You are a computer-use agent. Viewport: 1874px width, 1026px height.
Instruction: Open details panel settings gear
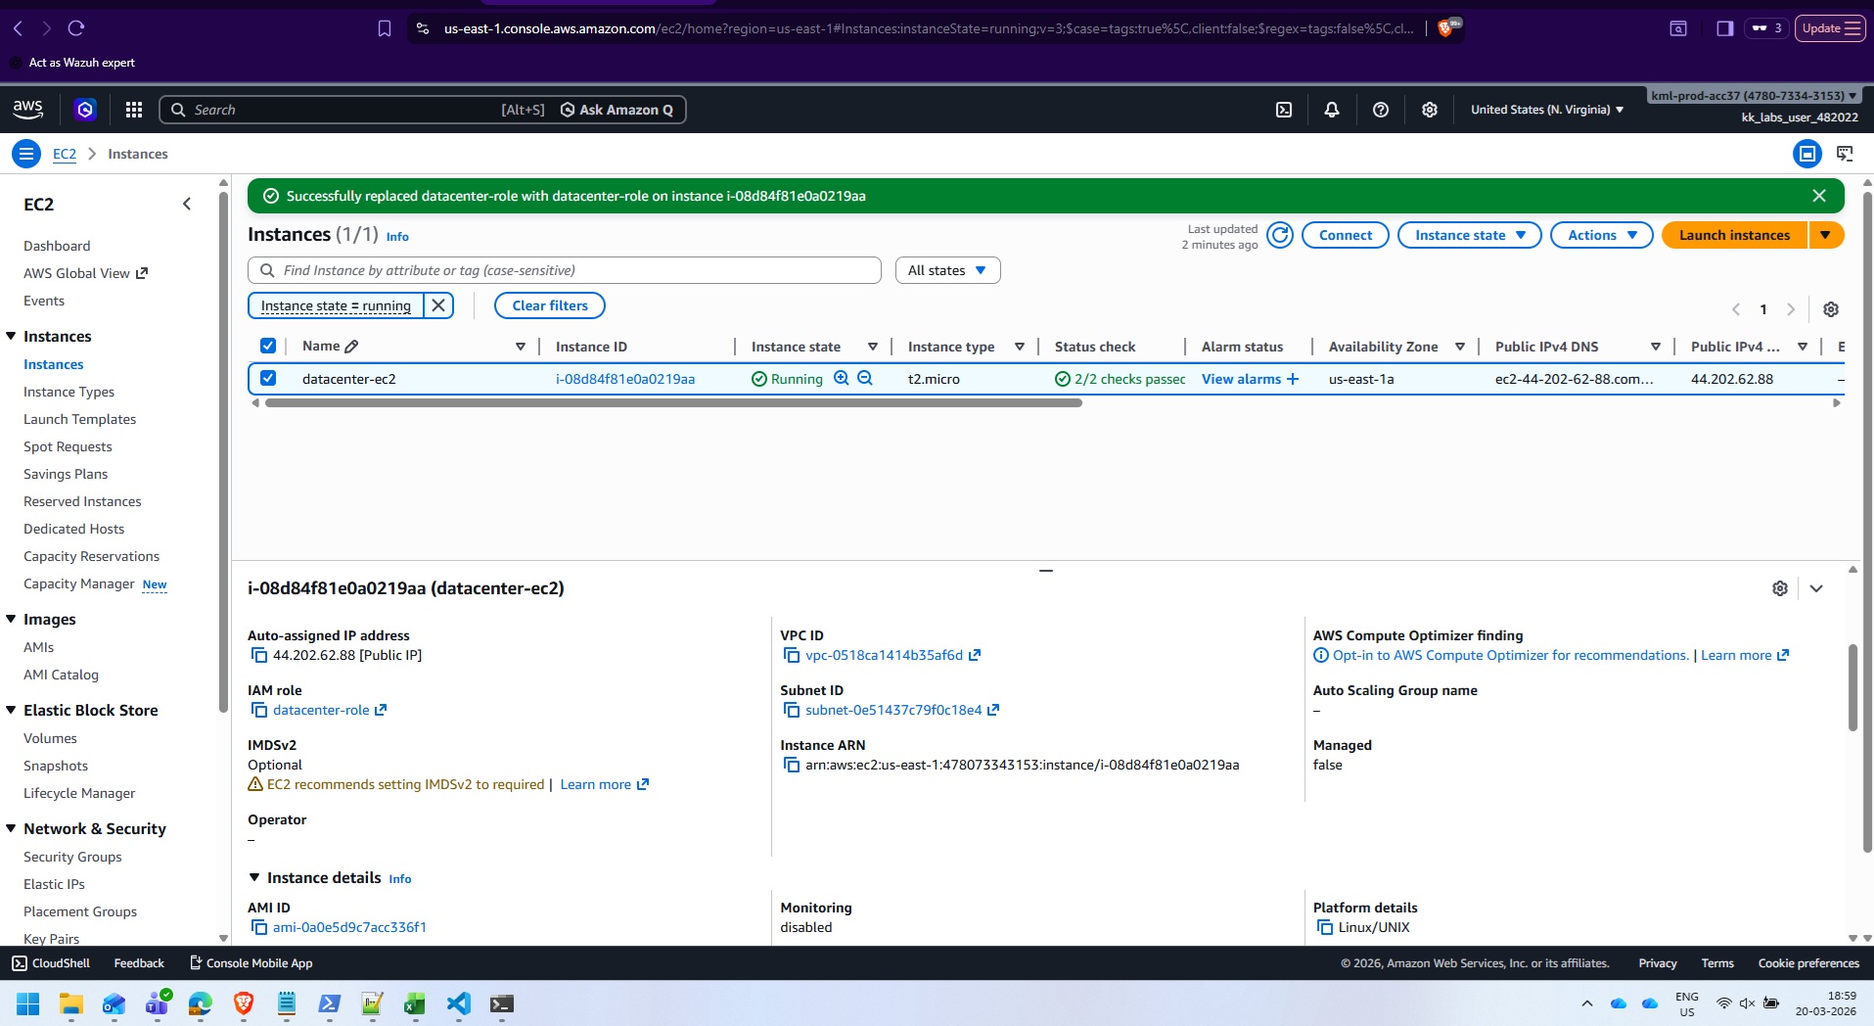point(1780,588)
